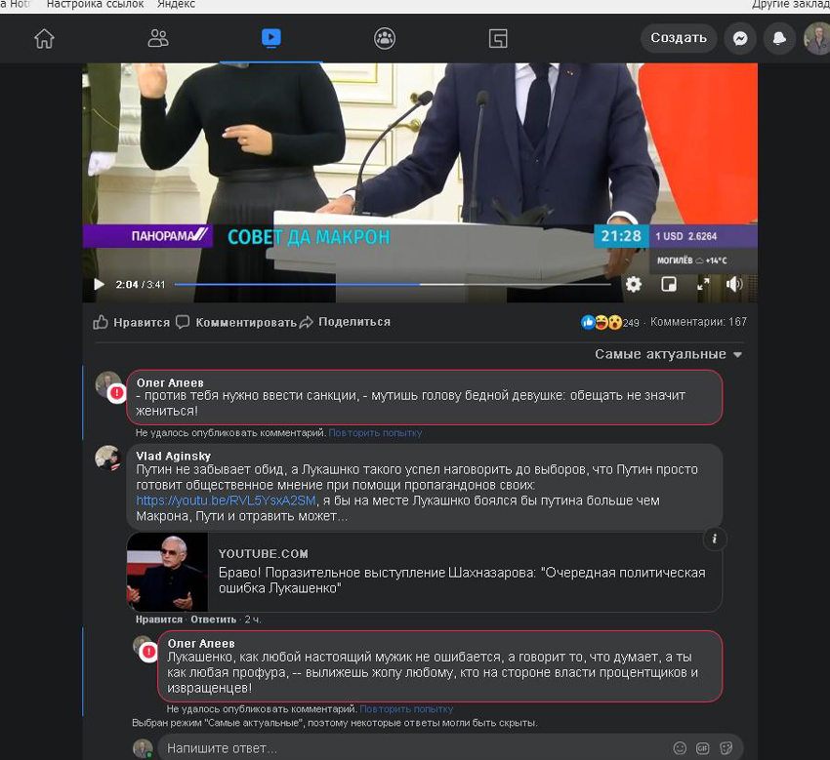Open the Friends icon in top navigation

point(158,39)
